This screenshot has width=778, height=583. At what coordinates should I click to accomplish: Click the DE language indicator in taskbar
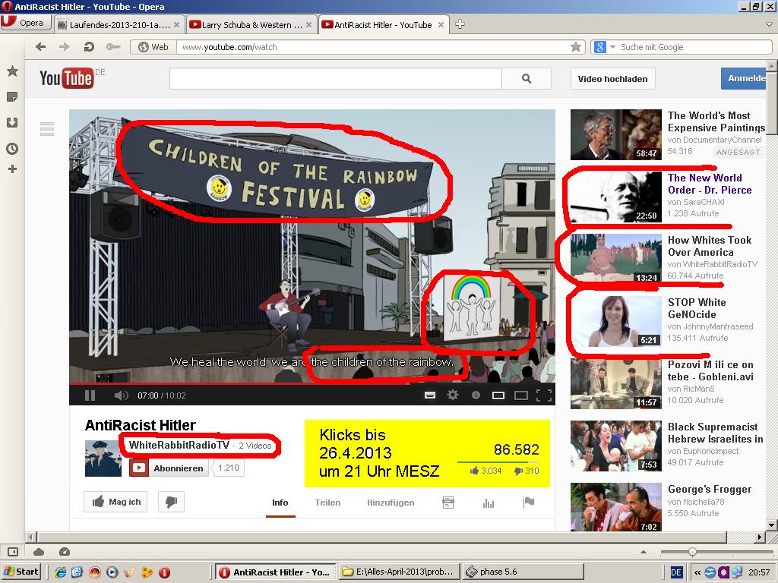(675, 572)
